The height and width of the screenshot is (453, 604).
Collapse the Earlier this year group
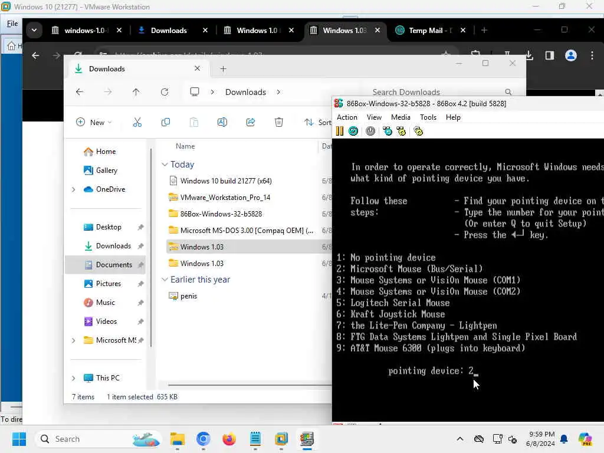[x=165, y=279]
